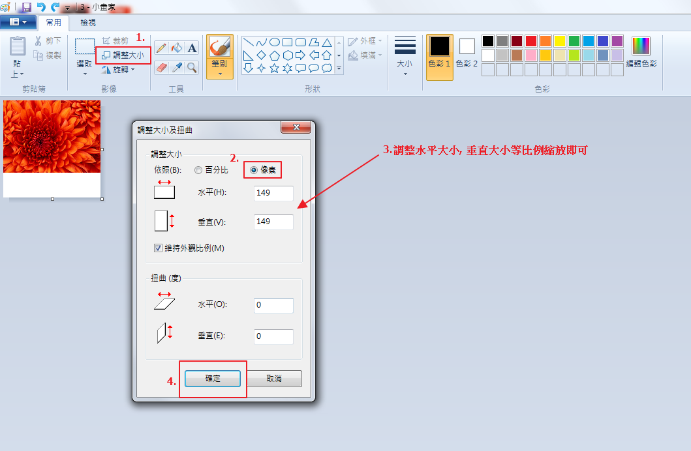This screenshot has width=691, height=451.
Task: Select the Magnifier tool
Action: coord(192,67)
